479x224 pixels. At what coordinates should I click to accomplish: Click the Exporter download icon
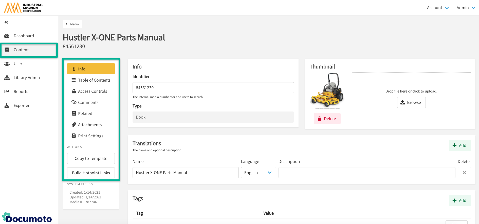pyautogui.click(x=7, y=106)
